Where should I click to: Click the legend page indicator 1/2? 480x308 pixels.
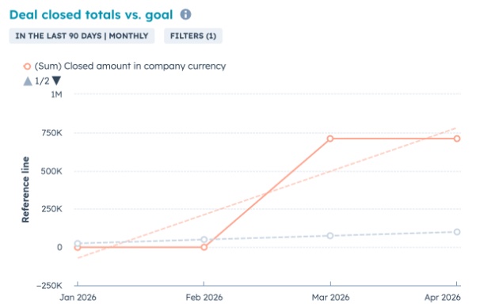pos(42,81)
